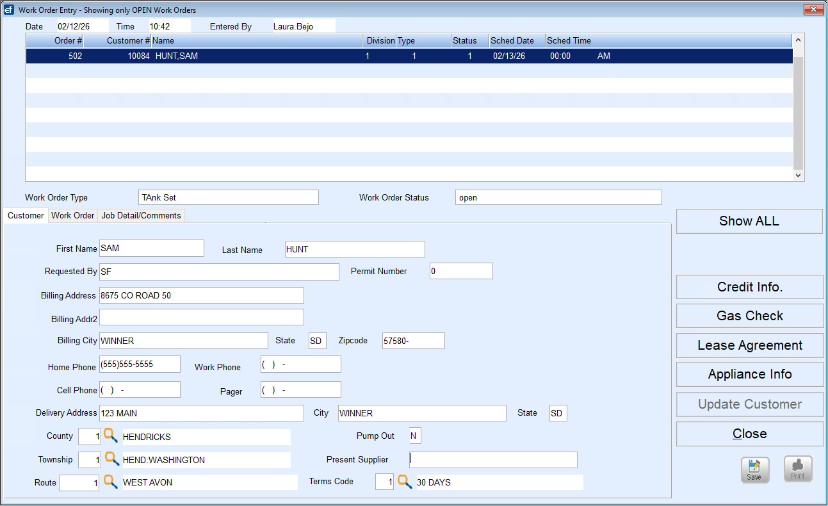Click the Cell Phone field
The image size is (828, 506).
click(140, 389)
